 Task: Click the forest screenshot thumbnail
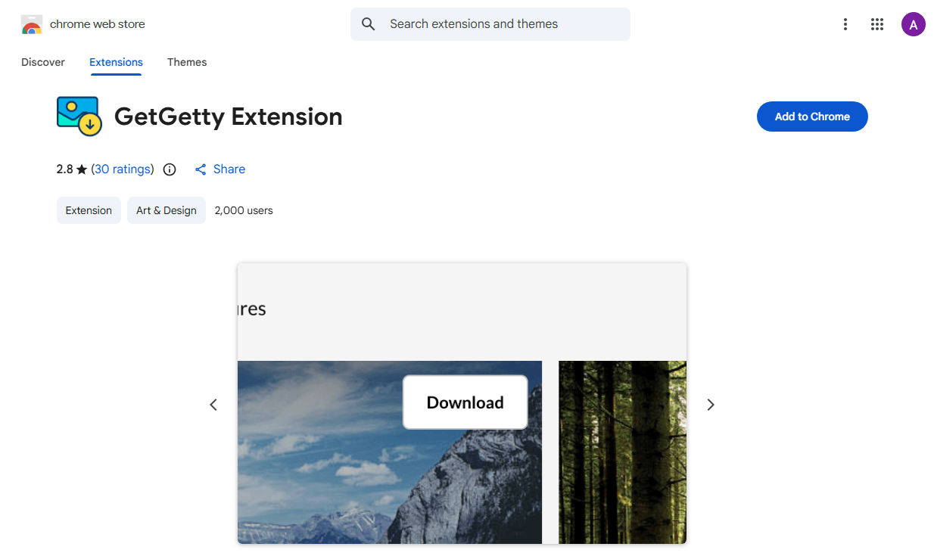(622, 452)
